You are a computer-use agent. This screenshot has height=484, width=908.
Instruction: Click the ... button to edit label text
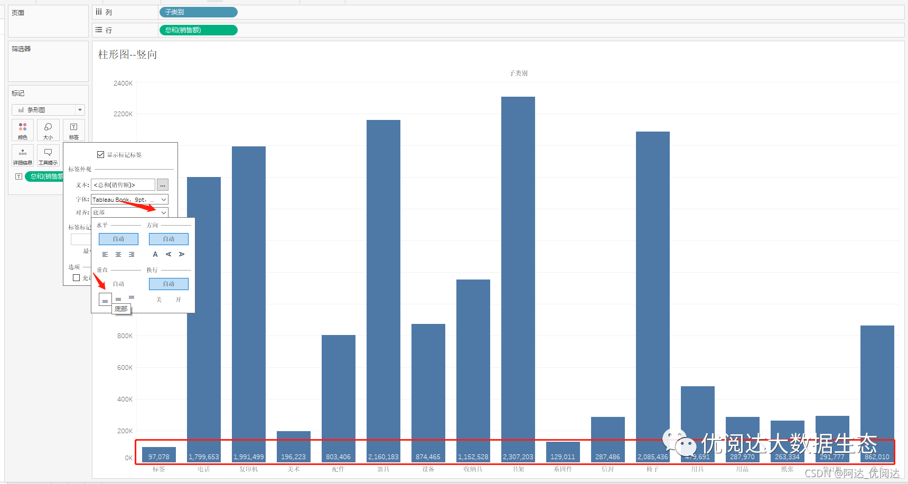tap(163, 185)
